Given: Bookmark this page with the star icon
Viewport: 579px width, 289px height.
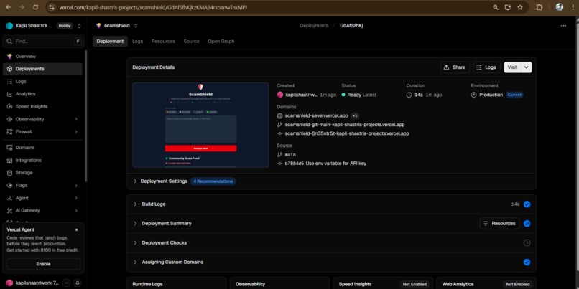Looking at the screenshot, I should (x=520, y=7).
